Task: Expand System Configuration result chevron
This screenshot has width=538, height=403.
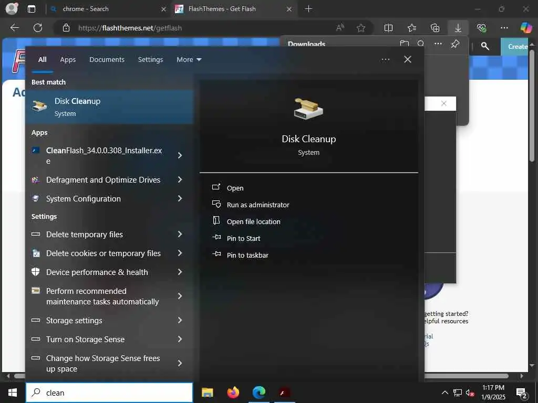Action: 180,198
